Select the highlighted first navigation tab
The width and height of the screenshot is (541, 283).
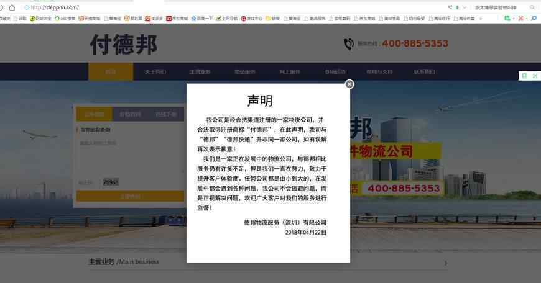point(111,71)
